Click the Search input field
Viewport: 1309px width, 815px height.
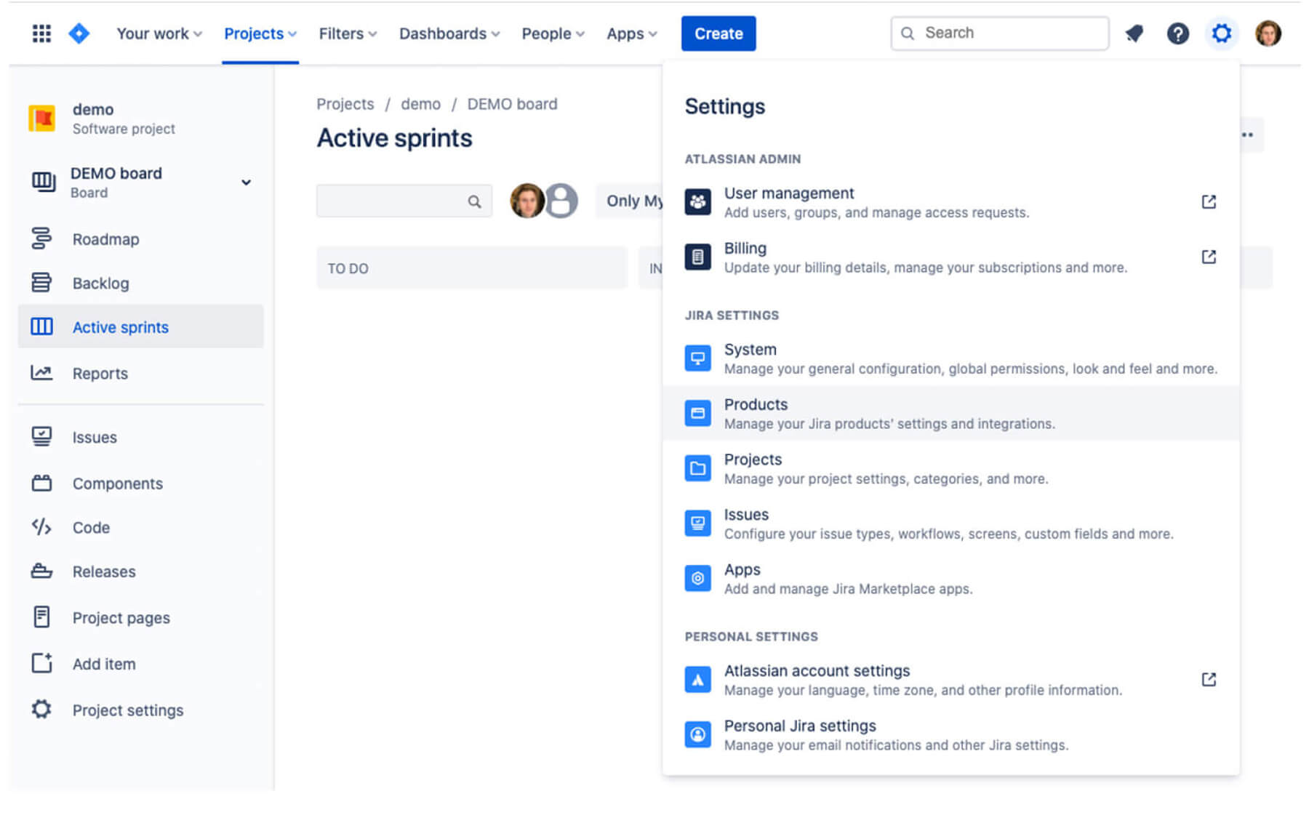click(998, 33)
